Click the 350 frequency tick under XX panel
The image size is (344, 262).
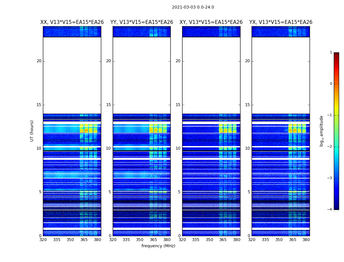tap(70, 240)
